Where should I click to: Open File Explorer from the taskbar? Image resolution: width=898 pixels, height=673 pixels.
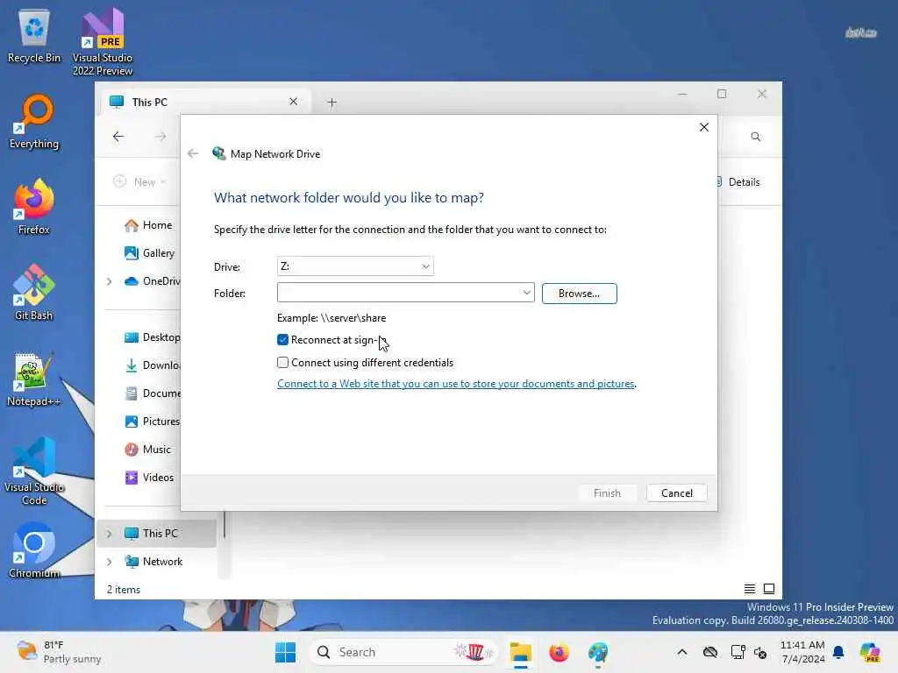pyautogui.click(x=521, y=652)
